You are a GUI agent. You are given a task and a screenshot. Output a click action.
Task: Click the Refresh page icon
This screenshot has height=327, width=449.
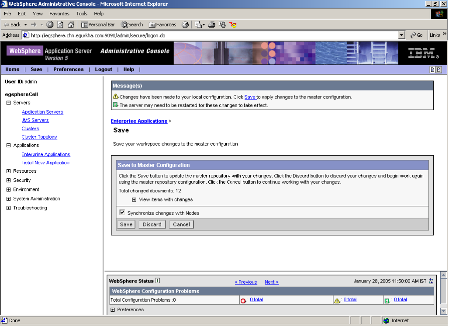pos(60,24)
